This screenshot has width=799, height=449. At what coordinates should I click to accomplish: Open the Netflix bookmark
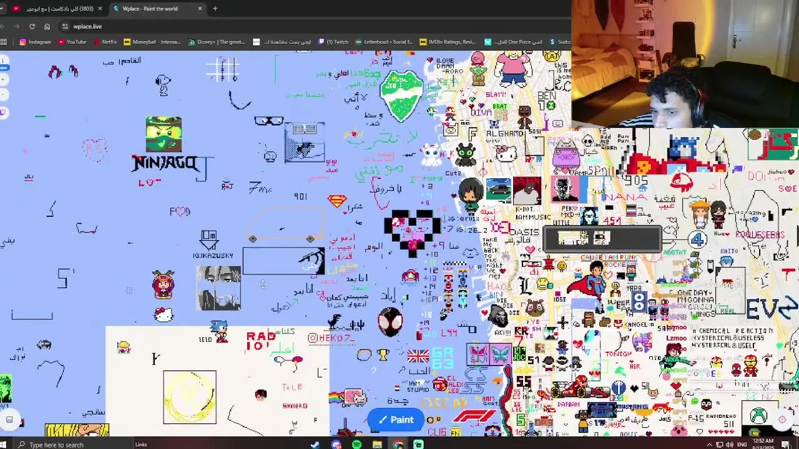(105, 42)
